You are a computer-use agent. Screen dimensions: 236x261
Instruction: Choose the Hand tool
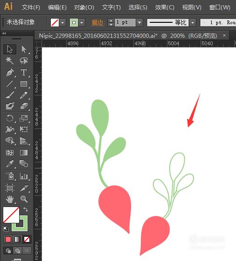pyautogui.click(x=10, y=199)
